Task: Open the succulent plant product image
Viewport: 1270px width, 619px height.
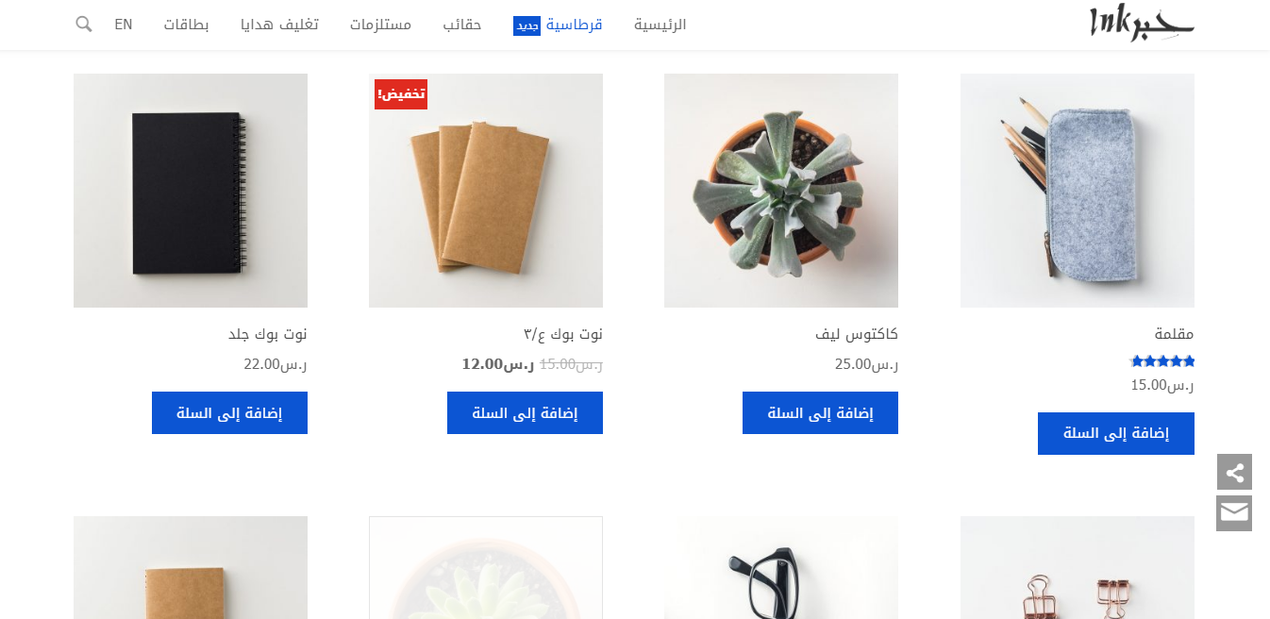Action: 781,191
